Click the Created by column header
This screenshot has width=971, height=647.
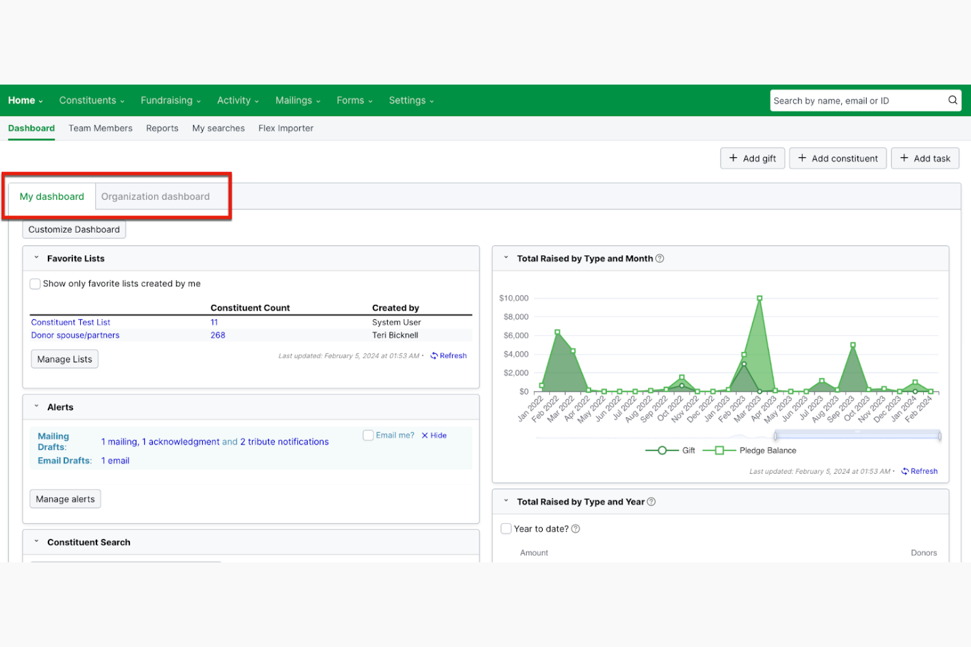click(396, 308)
